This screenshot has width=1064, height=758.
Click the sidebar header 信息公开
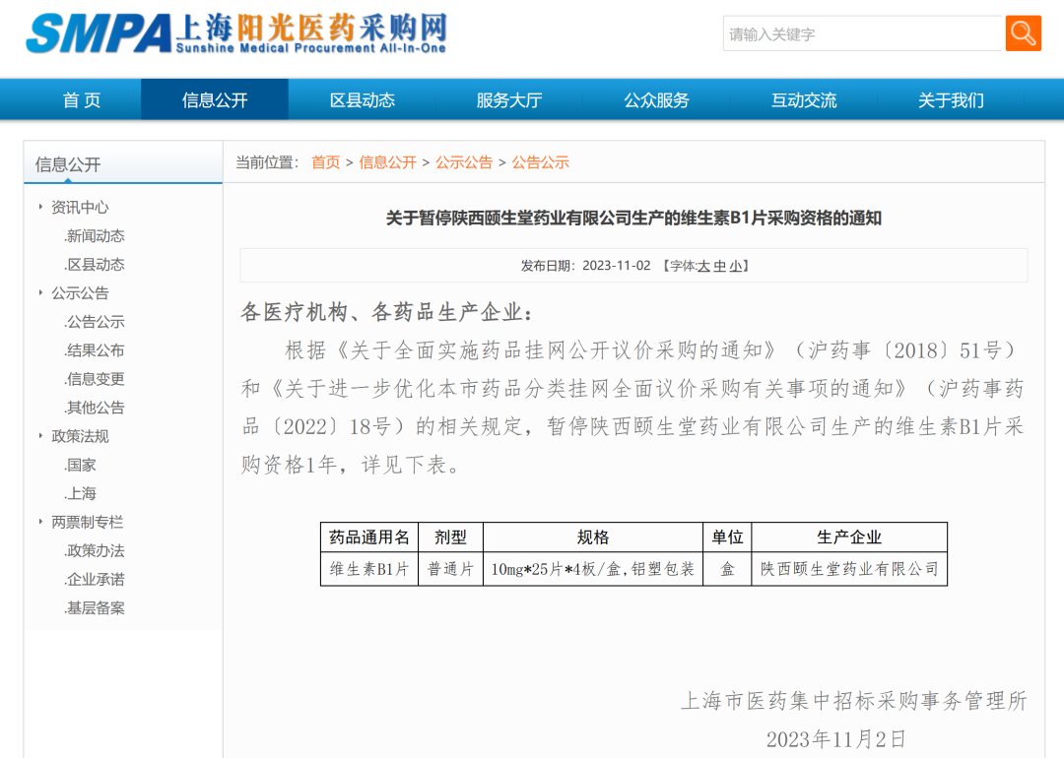(x=68, y=164)
